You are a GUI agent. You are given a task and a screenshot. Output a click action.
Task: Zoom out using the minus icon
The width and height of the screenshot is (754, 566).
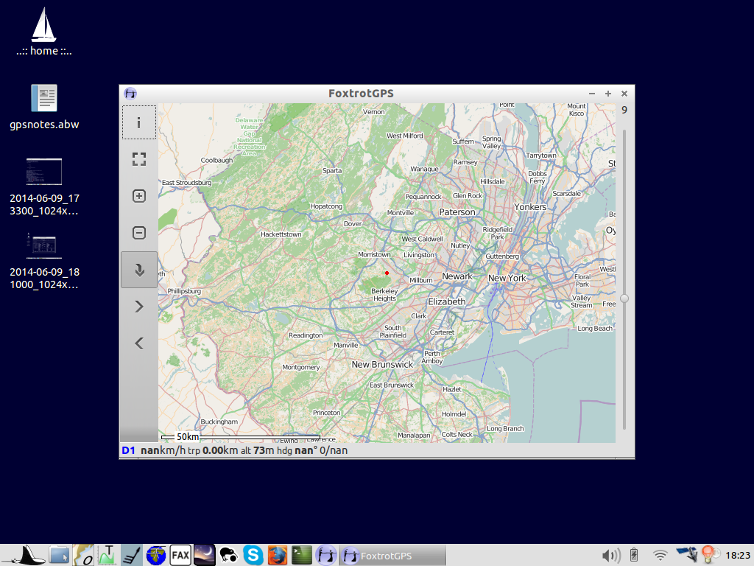coord(138,233)
